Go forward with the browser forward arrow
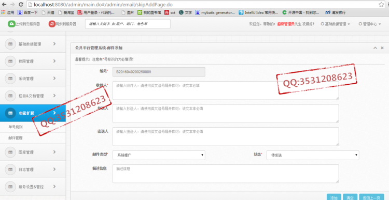 coord(12,5)
